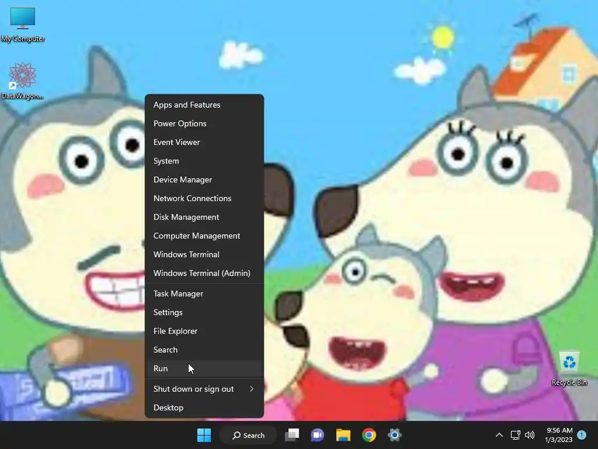Choose the System menu entry
598x449 pixels.
(204, 161)
